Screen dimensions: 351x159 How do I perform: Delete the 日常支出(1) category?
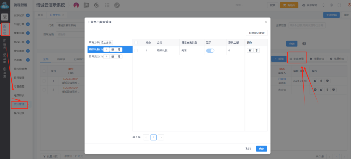point(119,57)
